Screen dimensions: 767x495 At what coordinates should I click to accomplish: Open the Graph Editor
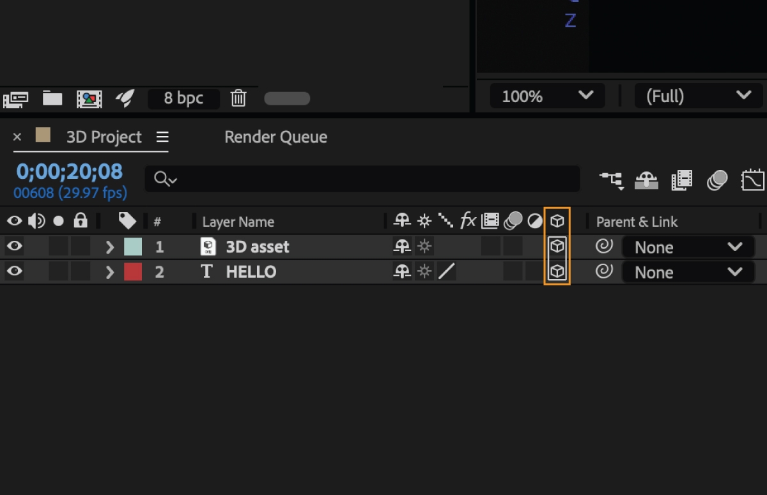click(x=752, y=181)
